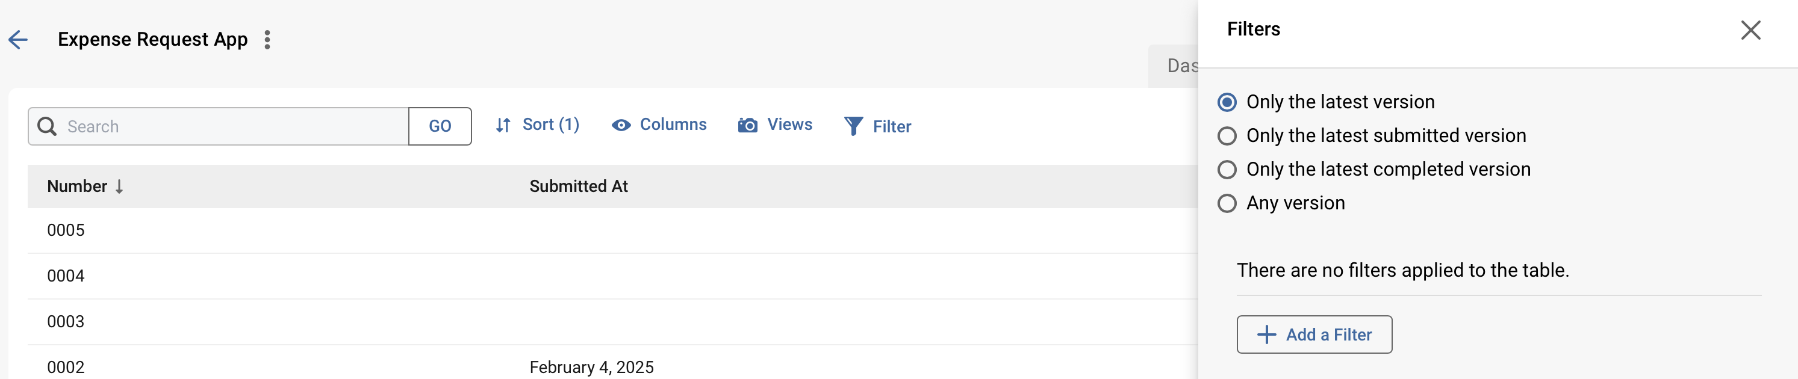Re-select Only the latest version option

coord(1228,102)
